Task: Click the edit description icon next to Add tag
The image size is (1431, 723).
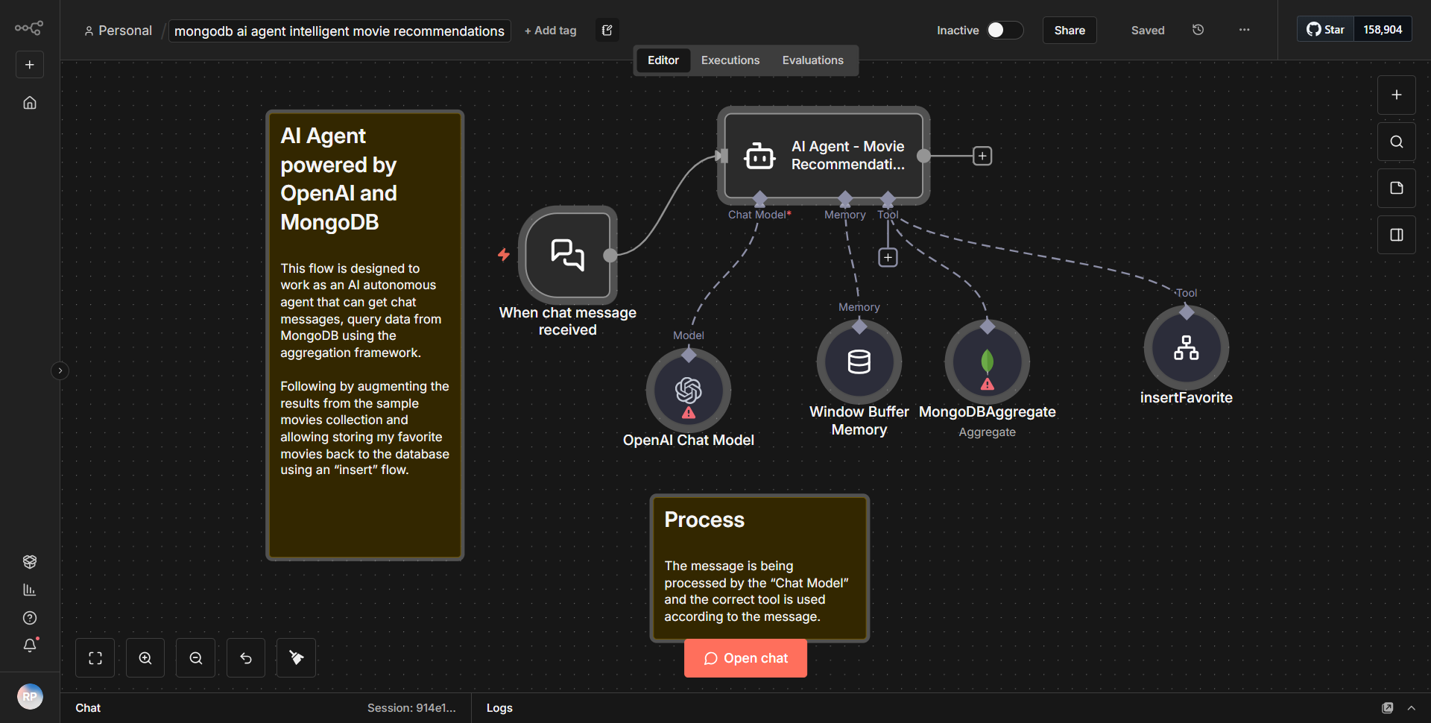Action: [607, 31]
